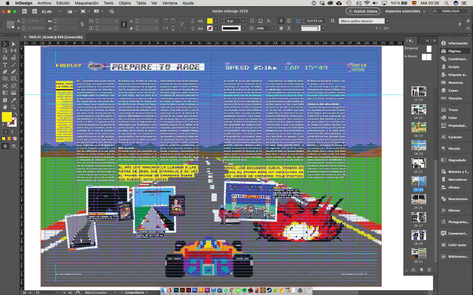This screenshot has height=295, width=473.
Task: Click the drop shadow icon in control bar
Action: tap(260, 21)
